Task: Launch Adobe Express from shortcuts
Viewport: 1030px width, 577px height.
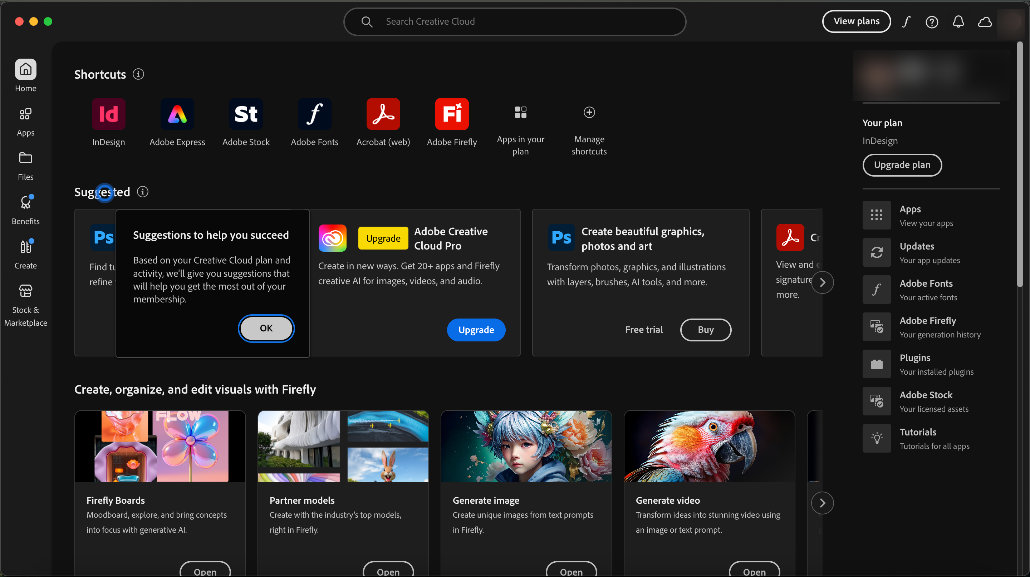Action: [177, 114]
